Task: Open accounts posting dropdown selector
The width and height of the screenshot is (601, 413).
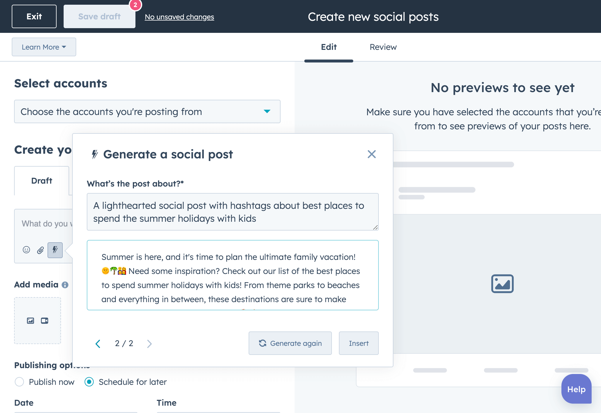Action: point(147,111)
